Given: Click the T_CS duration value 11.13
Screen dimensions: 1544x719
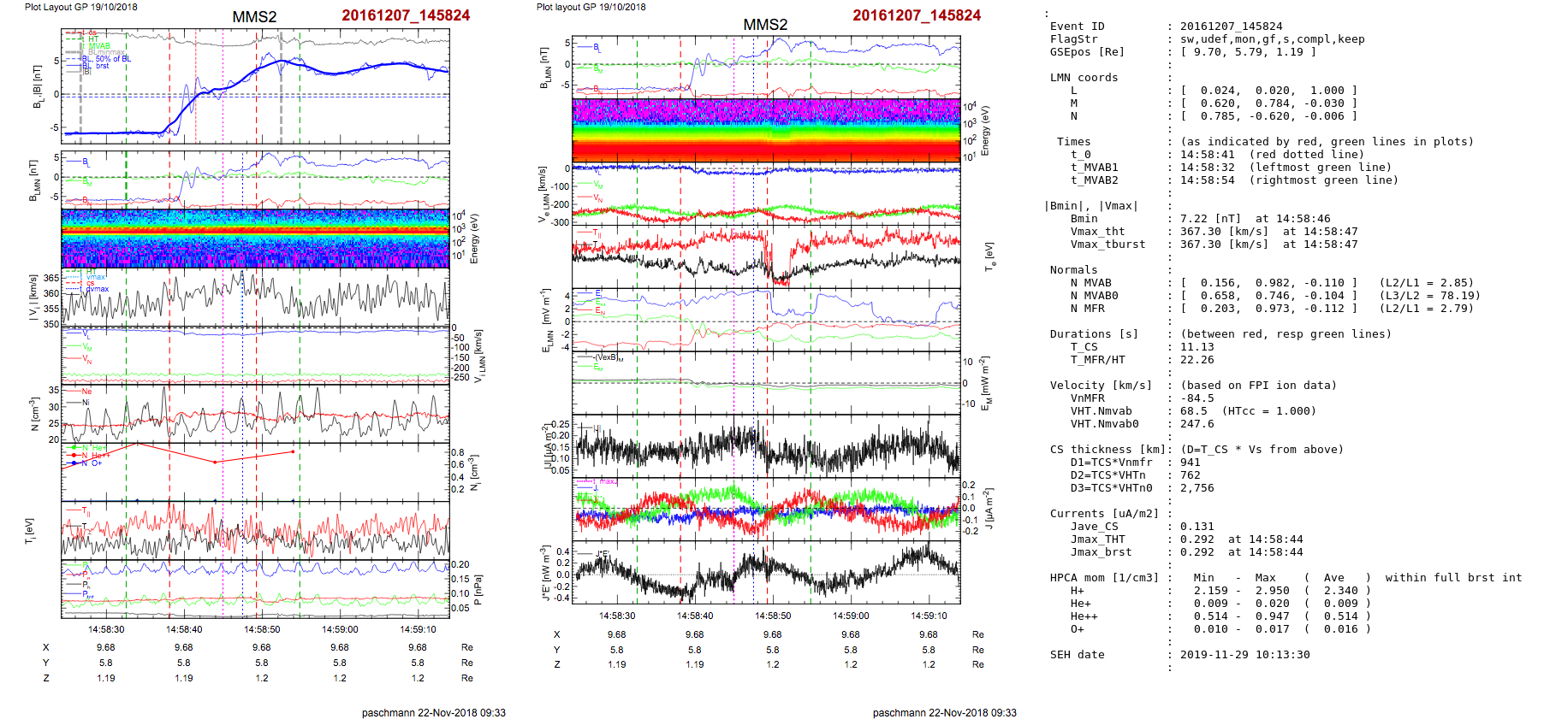Looking at the screenshot, I should 1197,347.
